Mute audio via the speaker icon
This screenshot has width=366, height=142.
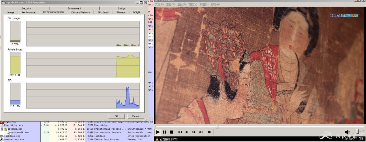348,132
